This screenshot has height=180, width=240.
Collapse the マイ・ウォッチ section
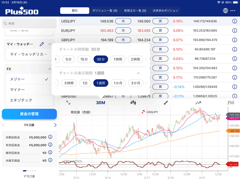[x=49, y=44]
